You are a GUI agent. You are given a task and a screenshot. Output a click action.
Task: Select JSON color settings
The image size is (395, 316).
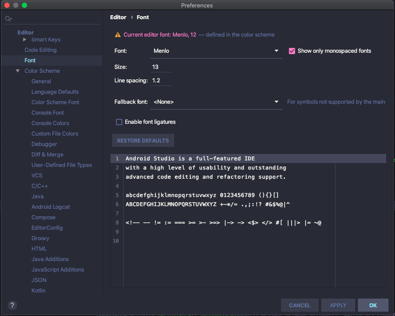39,280
